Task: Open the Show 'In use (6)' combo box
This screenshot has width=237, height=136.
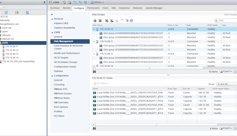Action: click(227, 84)
